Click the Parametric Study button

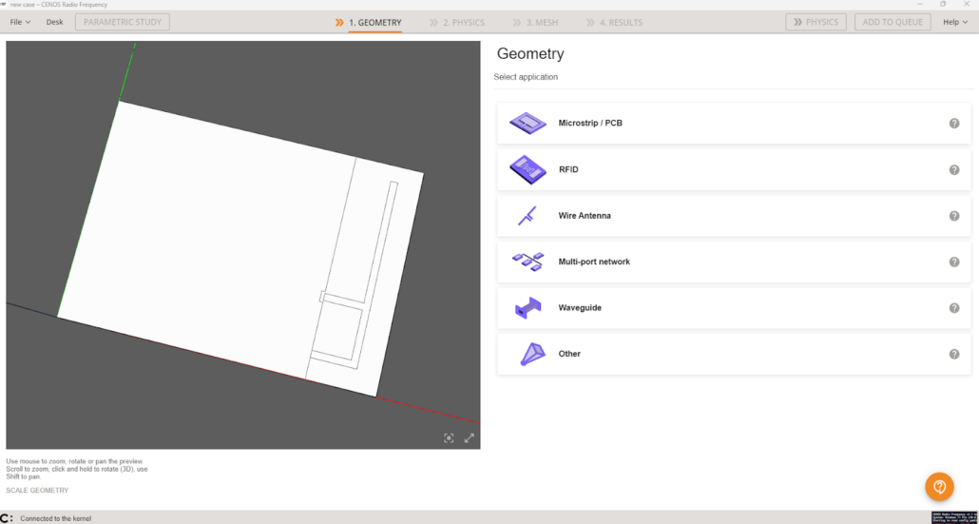tap(123, 22)
